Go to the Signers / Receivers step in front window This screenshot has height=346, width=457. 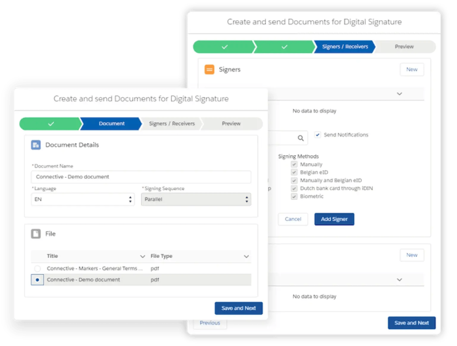172,124
